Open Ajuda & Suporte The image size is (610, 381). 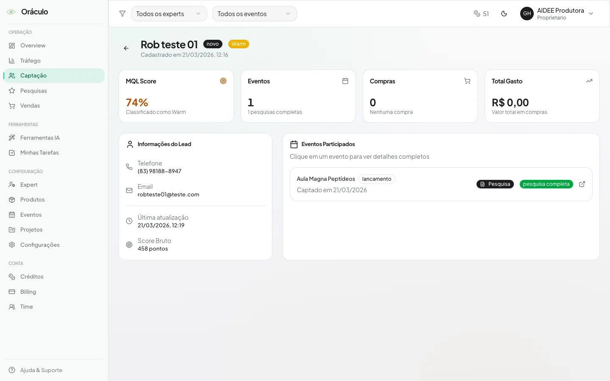54,370
